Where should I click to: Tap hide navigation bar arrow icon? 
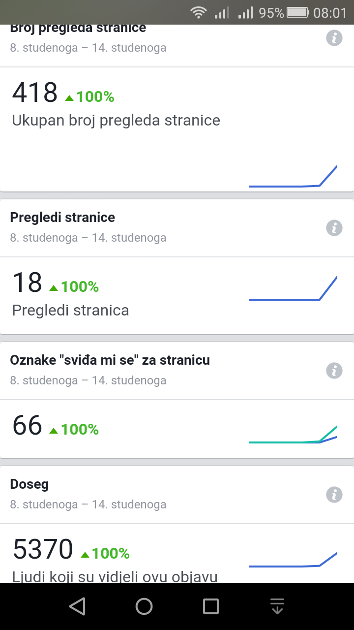pos(278,606)
